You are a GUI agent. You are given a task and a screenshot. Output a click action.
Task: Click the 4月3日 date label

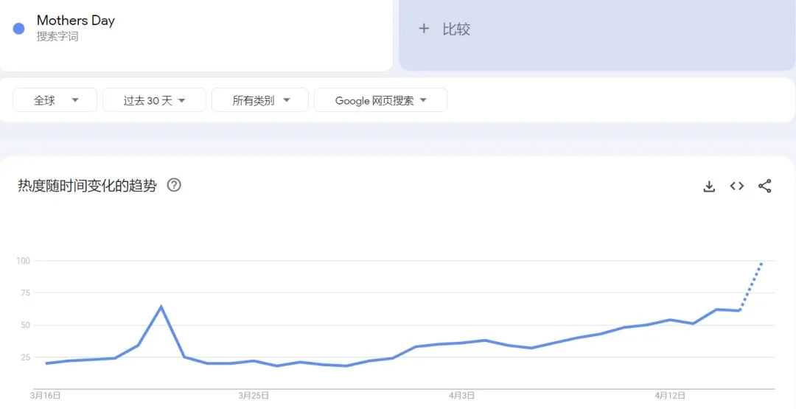point(461,395)
